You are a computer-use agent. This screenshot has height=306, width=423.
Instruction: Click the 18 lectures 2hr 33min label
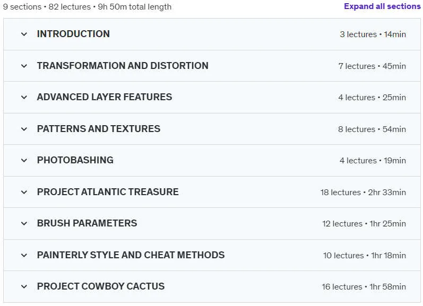click(363, 192)
